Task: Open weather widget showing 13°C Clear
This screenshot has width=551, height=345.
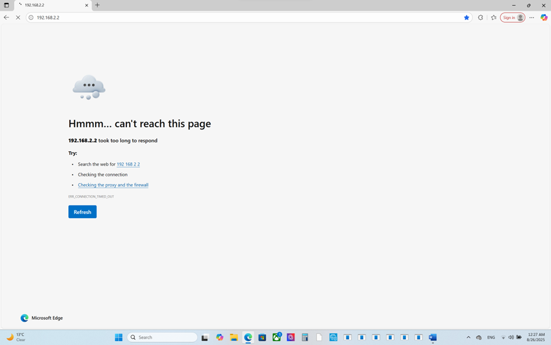Action: 16,337
